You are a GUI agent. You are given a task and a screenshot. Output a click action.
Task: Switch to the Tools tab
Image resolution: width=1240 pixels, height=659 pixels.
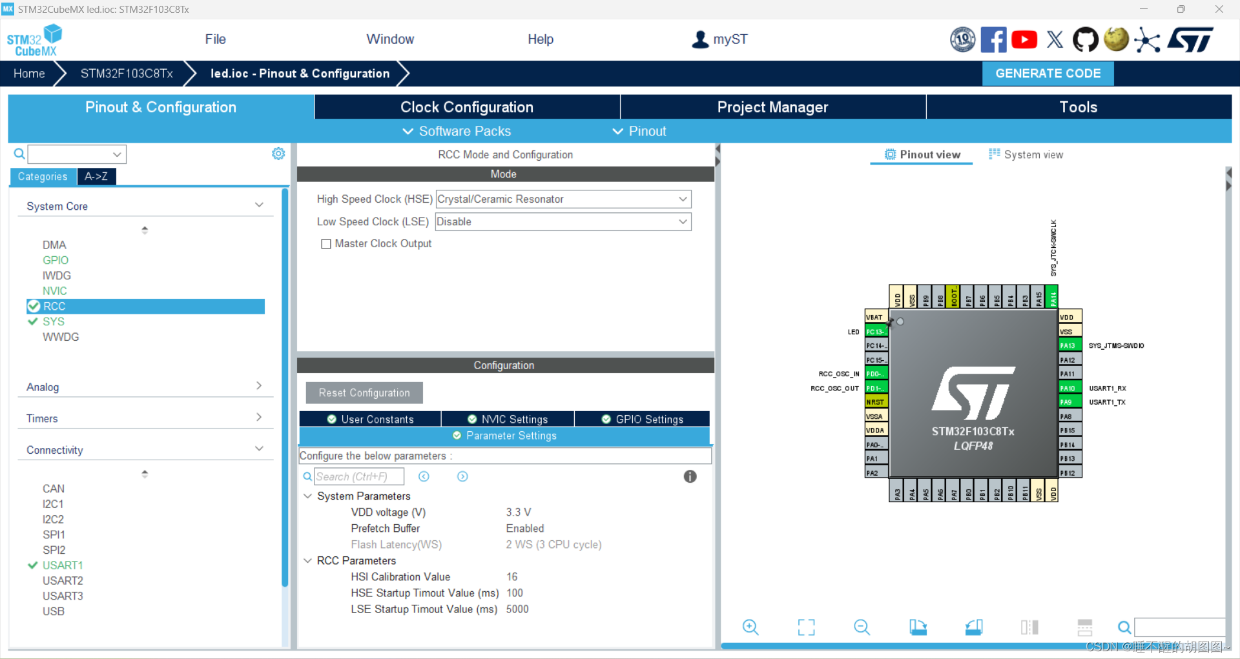(x=1079, y=107)
